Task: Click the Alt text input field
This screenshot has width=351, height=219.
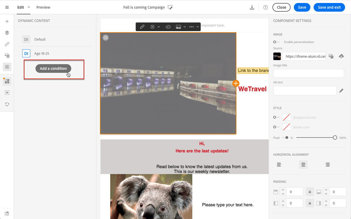Action: click(x=305, y=91)
